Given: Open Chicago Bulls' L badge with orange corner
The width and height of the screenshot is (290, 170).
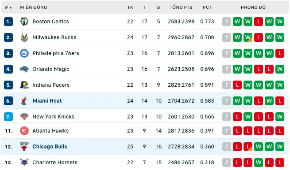Looking at the screenshot, I should 248,147.
